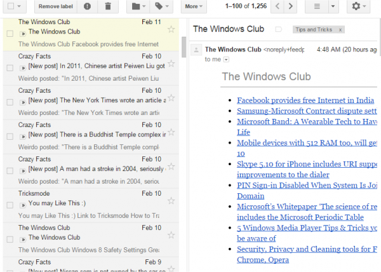Open Samsung-Microsoft Contract dispute link
This screenshot has width=381, height=272.
coord(307,111)
